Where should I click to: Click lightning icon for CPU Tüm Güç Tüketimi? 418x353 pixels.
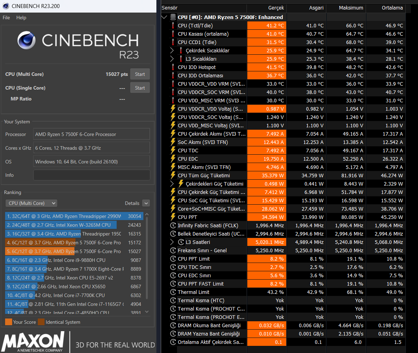[x=173, y=175]
